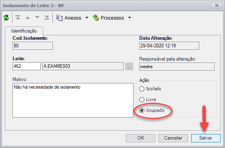Jump to last record icon
This screenshot has height=148, width=225.
(47, 18)
